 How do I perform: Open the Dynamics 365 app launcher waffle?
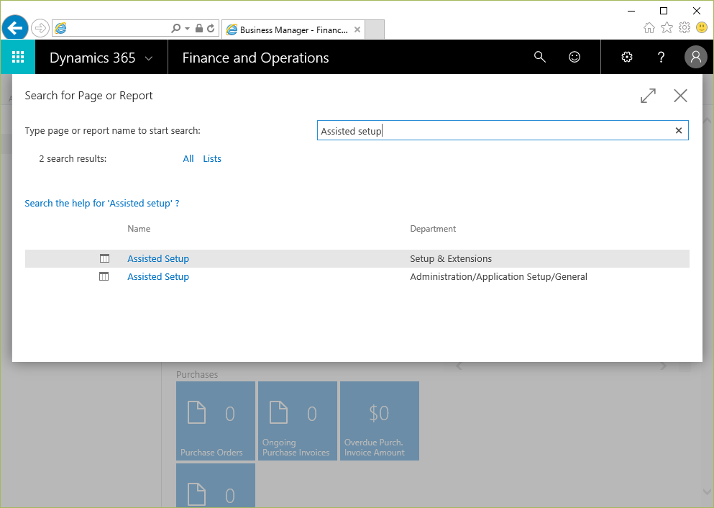(x=18, y=57)
